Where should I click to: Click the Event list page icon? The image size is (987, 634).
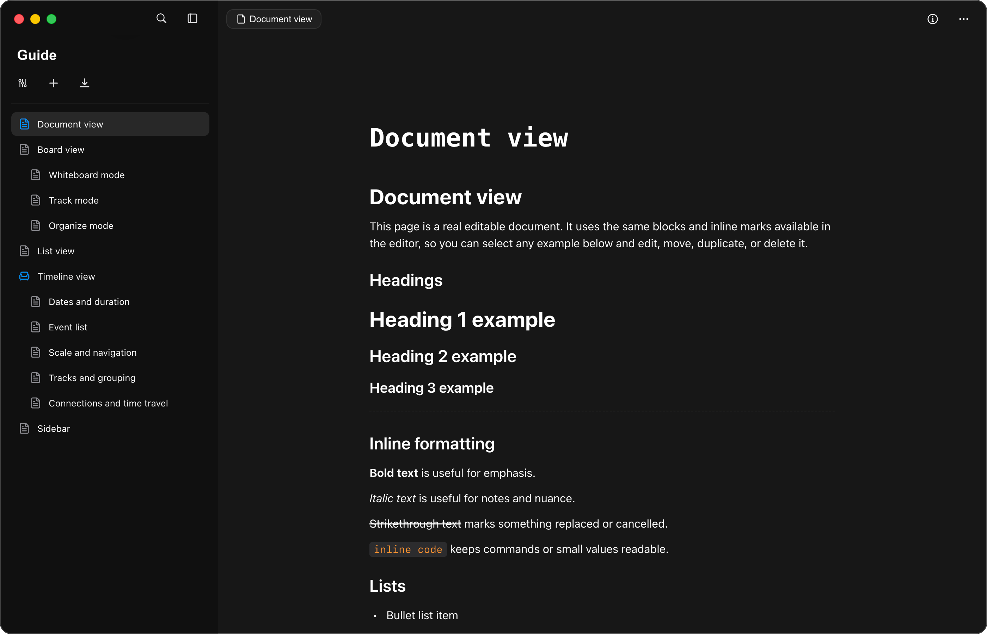(x=36, y=327)
